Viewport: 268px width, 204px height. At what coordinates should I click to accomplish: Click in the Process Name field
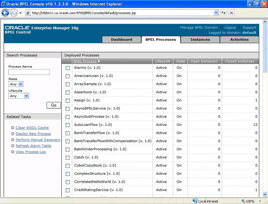29,72
